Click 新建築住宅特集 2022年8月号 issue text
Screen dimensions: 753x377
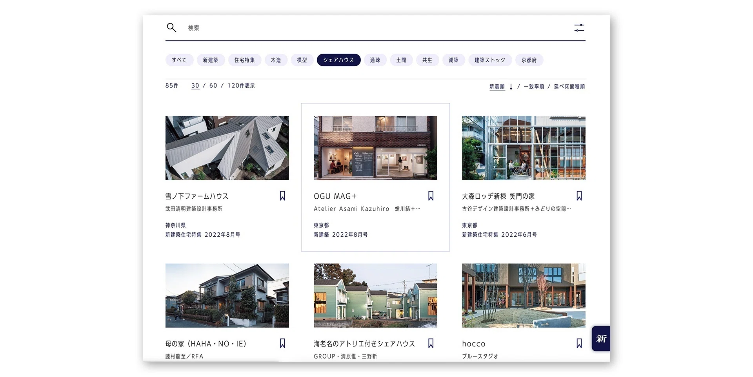(203, 235)
